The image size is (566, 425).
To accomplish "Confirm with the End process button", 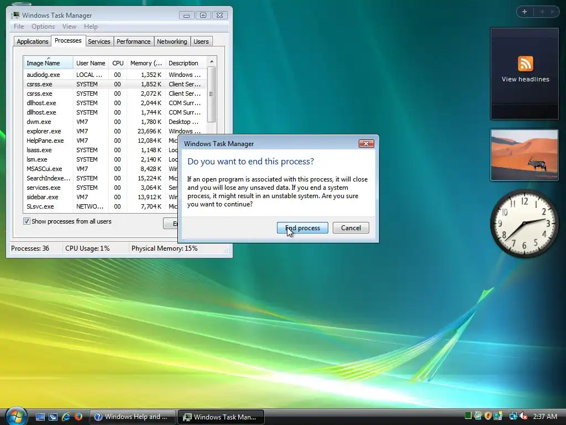I will click(302, 227).
